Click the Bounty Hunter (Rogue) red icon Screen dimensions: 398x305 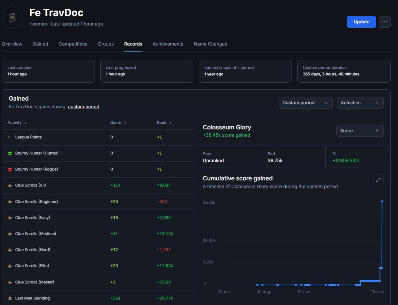[10, 169]
